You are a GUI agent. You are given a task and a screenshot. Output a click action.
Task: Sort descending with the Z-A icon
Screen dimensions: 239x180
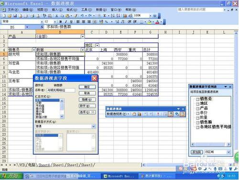tap(118, 16)
